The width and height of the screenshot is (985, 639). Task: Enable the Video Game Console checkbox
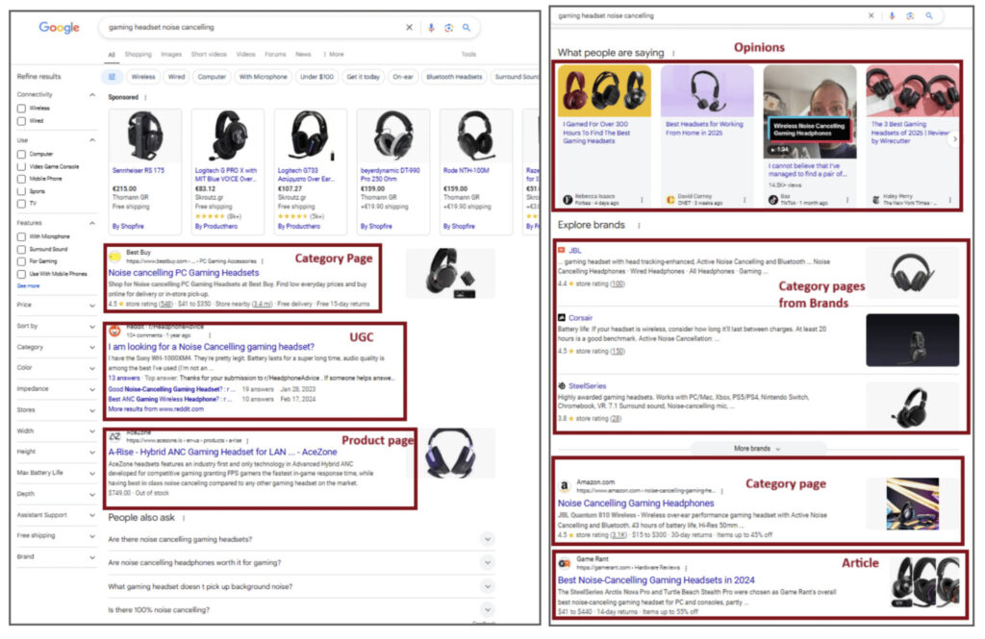click(22, 166)
